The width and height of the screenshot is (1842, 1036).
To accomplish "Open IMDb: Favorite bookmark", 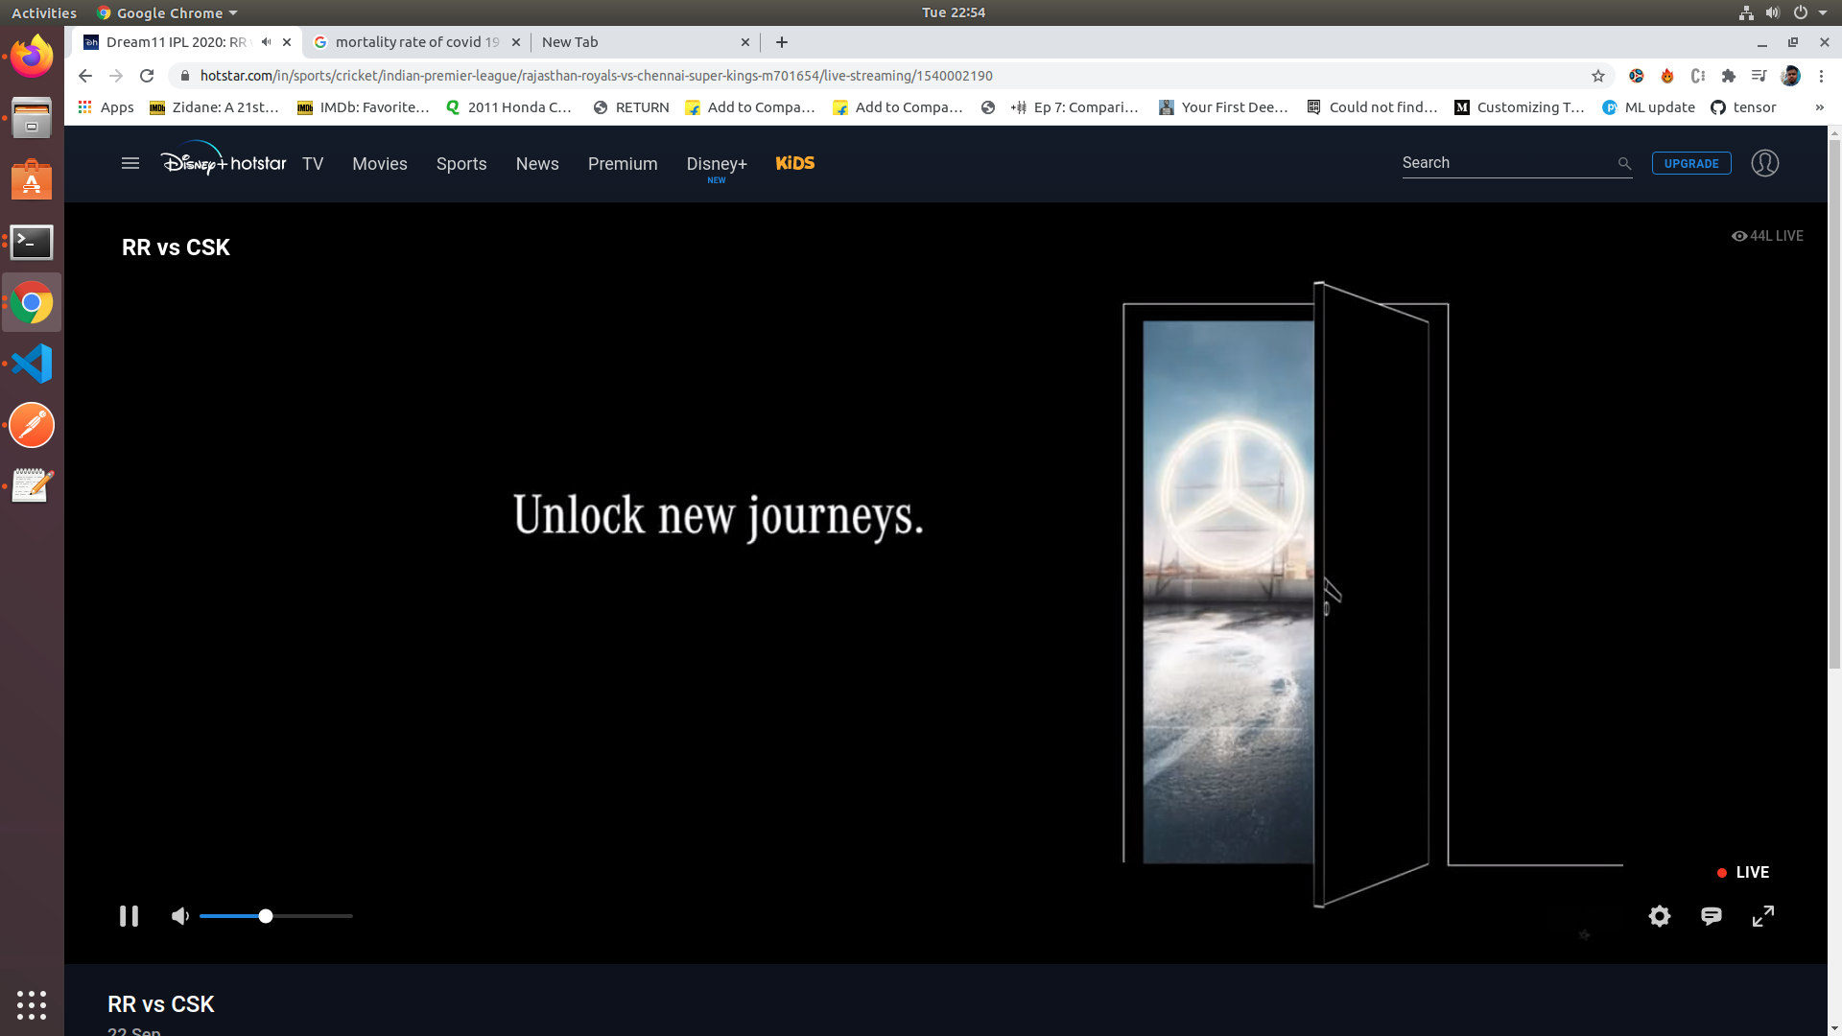I will click(x=363, y=107).
